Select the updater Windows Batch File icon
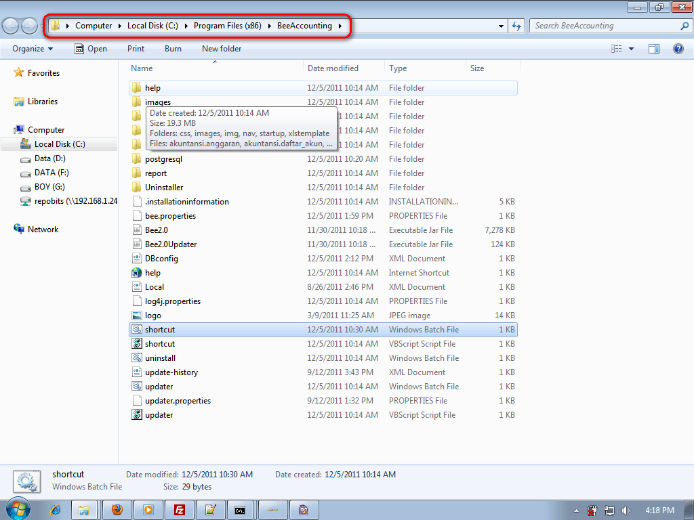694x520 pixels. 137,386
